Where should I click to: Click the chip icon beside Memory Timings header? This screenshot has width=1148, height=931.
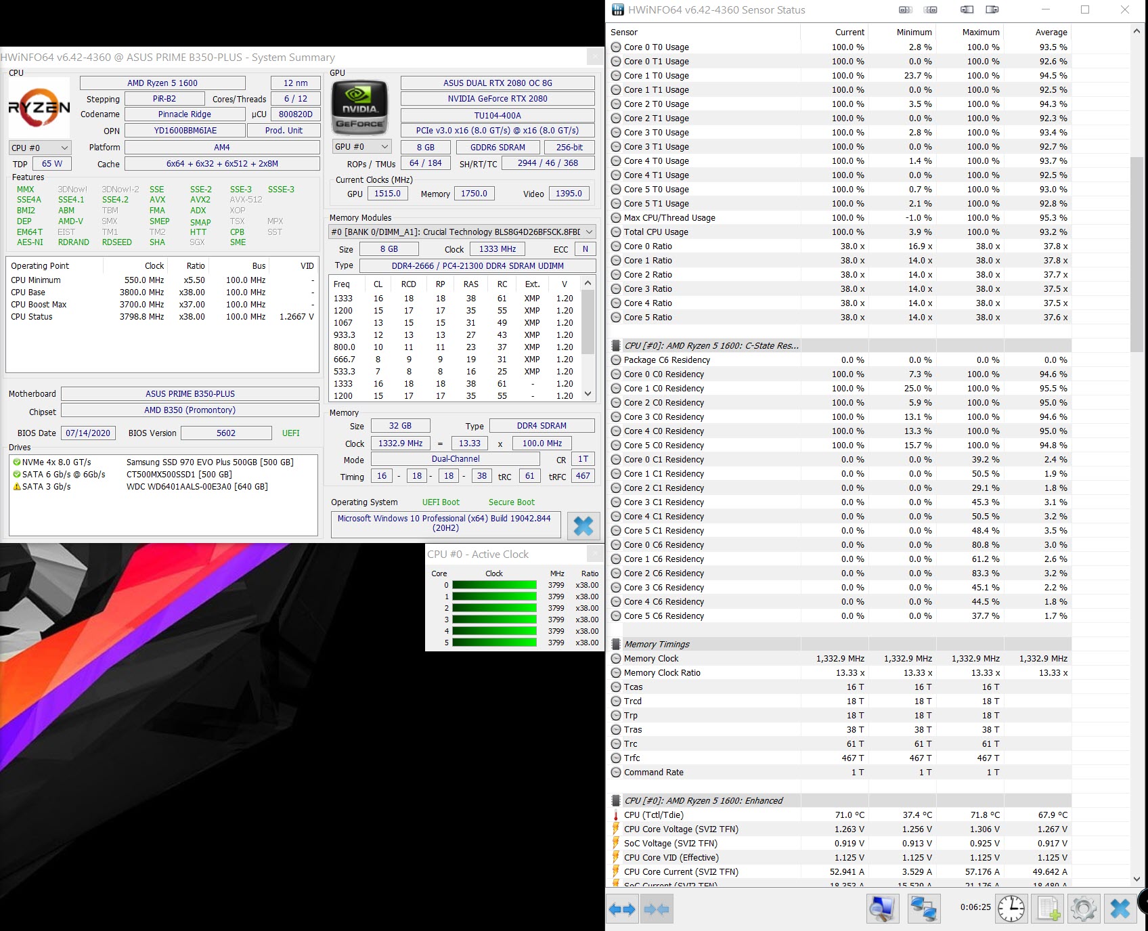click(616, 644)
